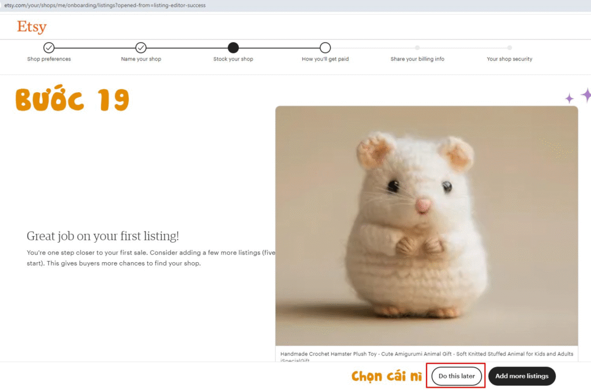Open the Your shop security label
Image resolution: width=591 pixels, height=390 pixels.
click(x=509, y=59)
